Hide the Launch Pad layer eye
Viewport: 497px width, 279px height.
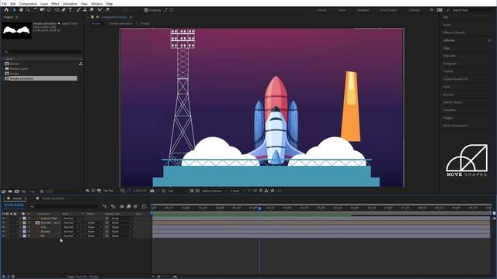(3, 219)
